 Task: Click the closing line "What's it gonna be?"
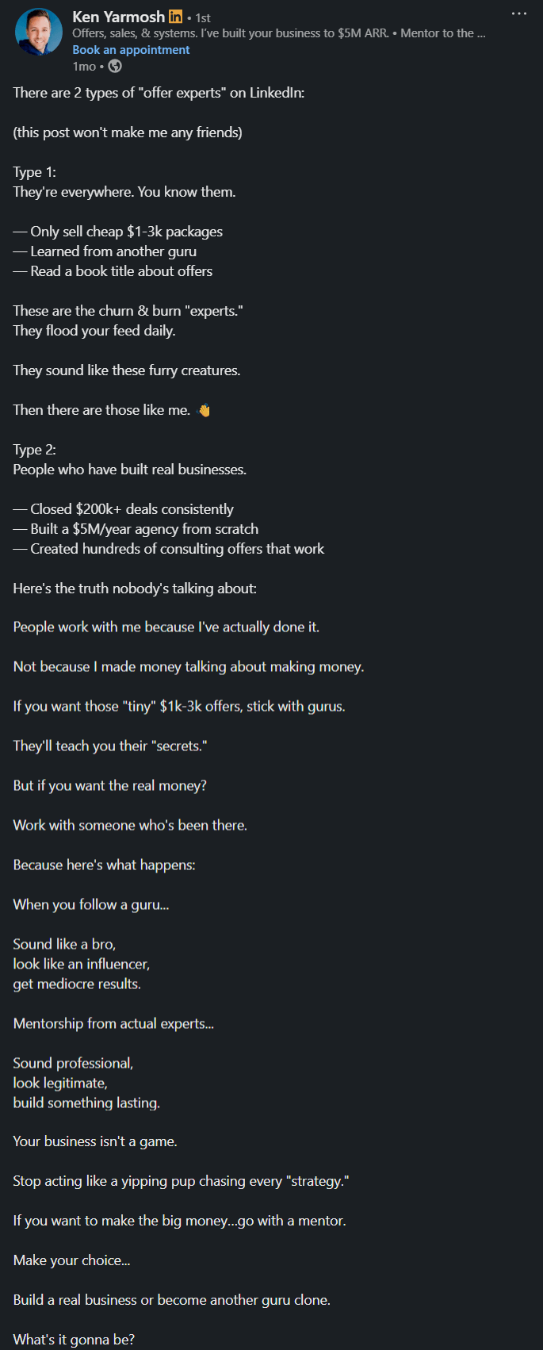pos(74,1340)
